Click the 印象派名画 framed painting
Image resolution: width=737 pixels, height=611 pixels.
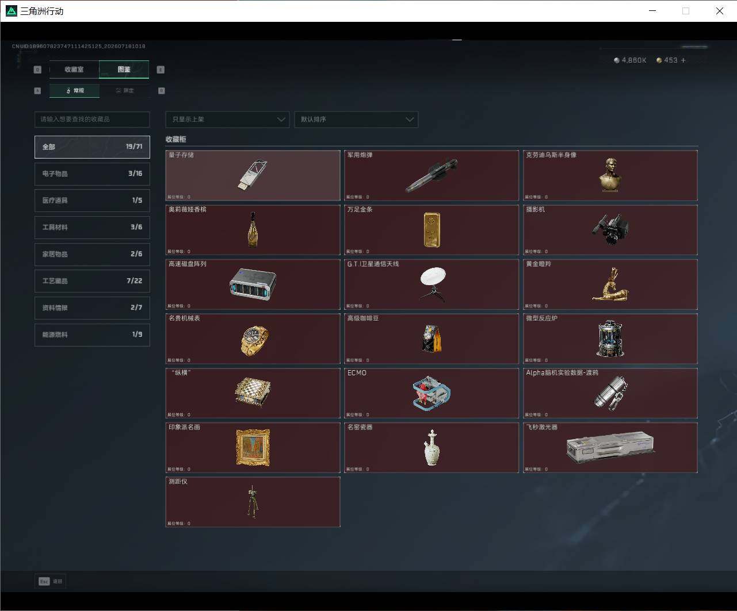[253, 448]
